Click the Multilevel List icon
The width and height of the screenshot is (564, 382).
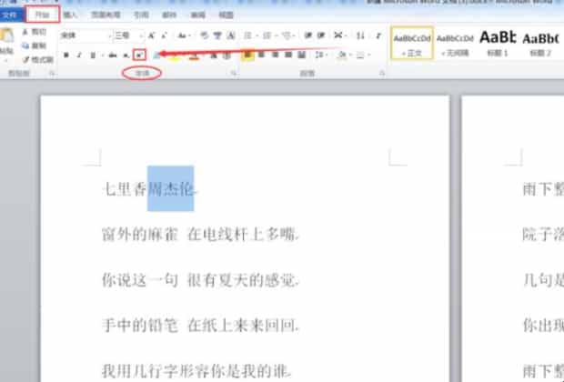click(x=286, y=35)
